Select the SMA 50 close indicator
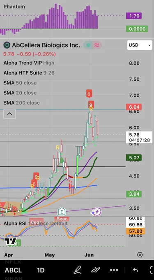The image size is (154, 280). [20, 83]
